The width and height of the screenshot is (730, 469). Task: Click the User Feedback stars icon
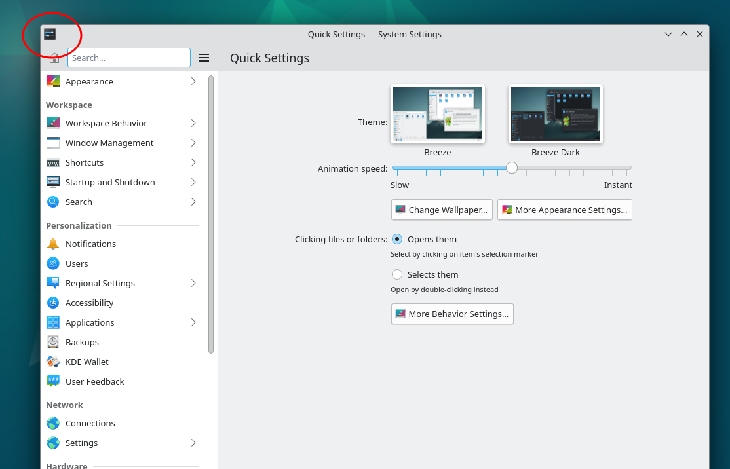(53, 381)
